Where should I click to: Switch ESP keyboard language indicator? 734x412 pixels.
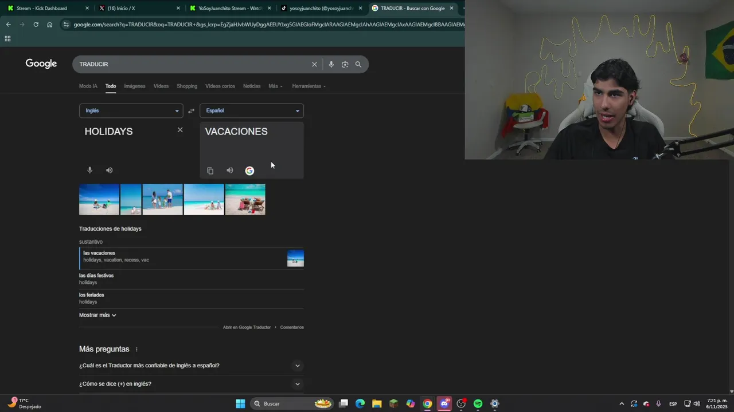(673, 403)
